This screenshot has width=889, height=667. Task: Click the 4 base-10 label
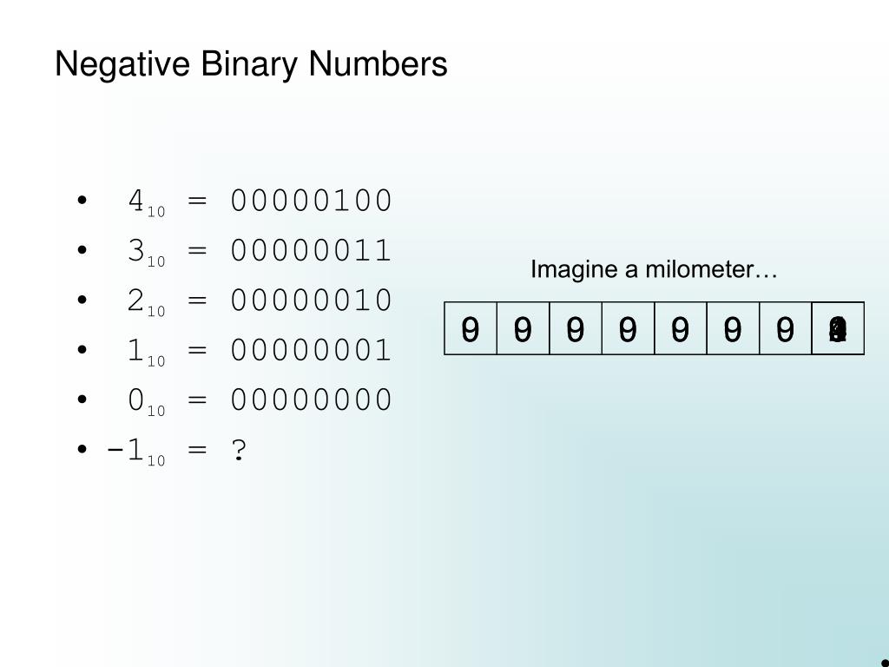coord(146,203)
